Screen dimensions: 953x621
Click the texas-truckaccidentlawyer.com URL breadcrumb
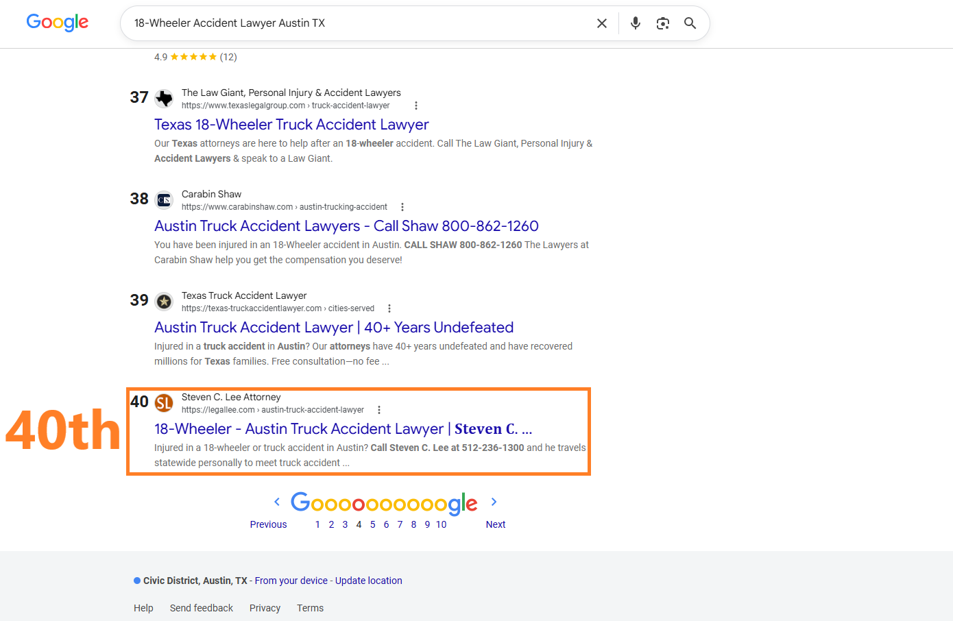pyautogui.click(x=278, y=308)
